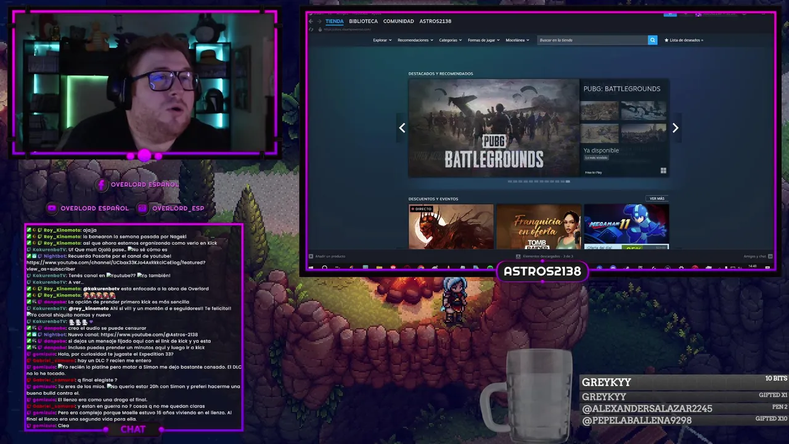The image size is (789, 444).
Task: Switch to the BIBLIOTECA tab
Action: (363, 21)
